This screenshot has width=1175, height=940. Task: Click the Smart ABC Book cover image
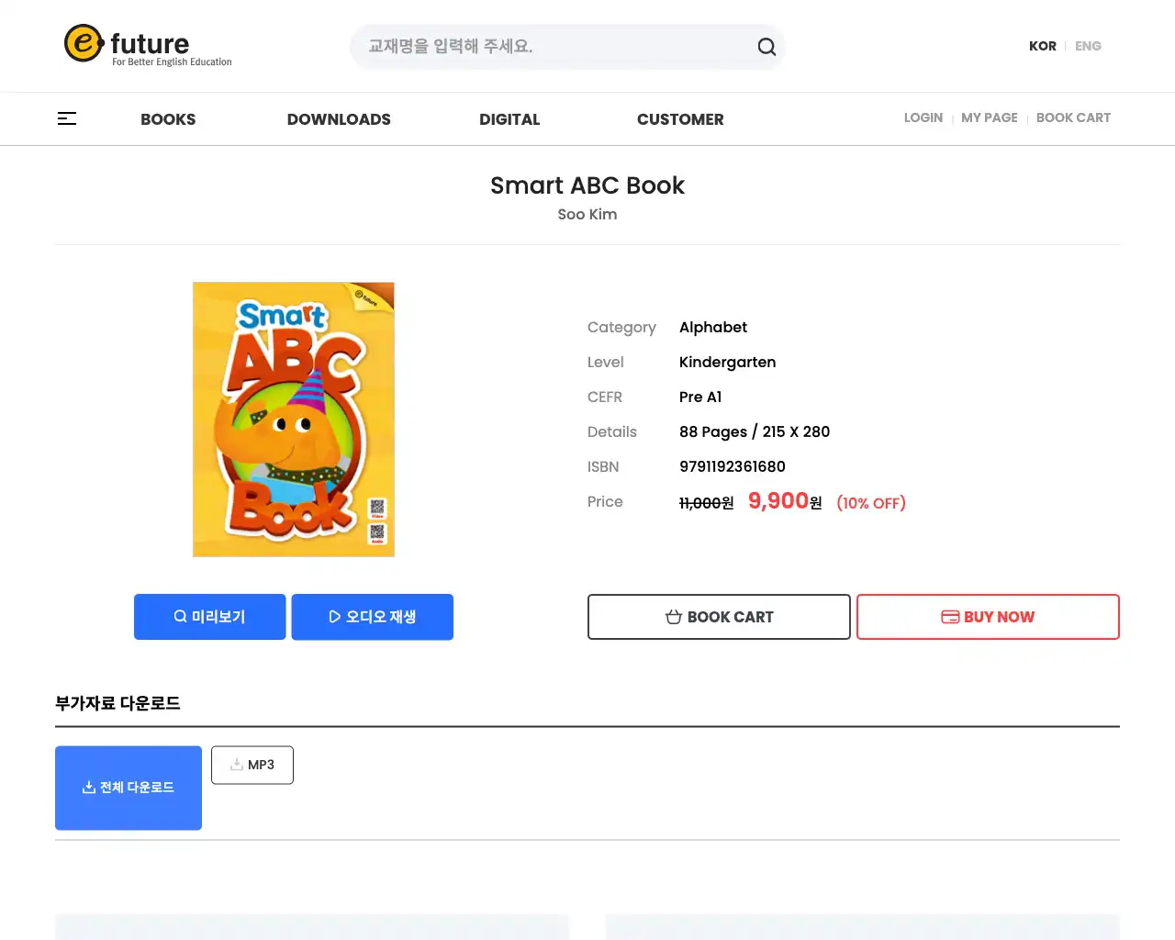(294, 420)
